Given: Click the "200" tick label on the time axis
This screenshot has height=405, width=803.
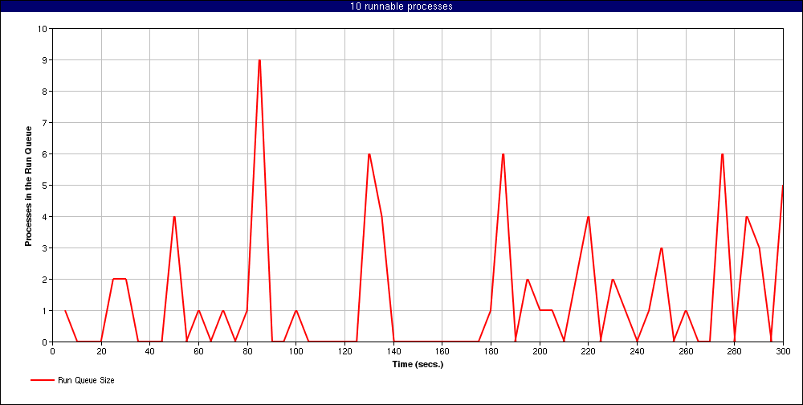Looking at the screenshot, I should 540,351.
